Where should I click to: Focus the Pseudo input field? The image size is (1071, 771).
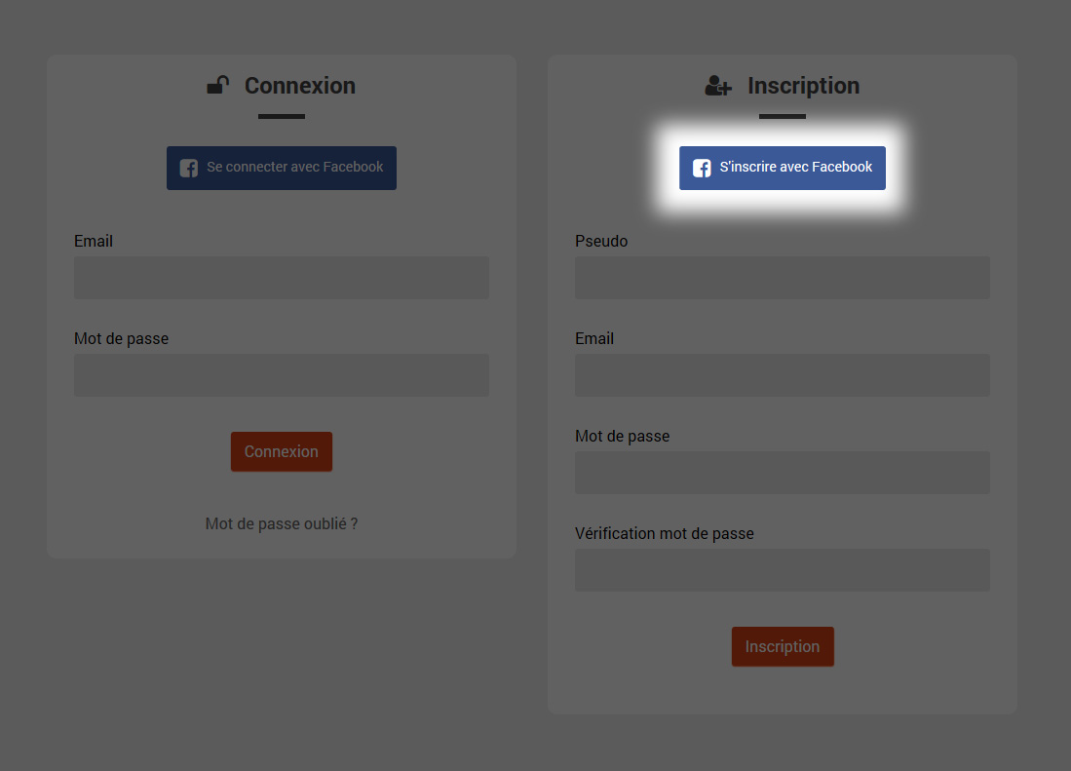(783, 278)
